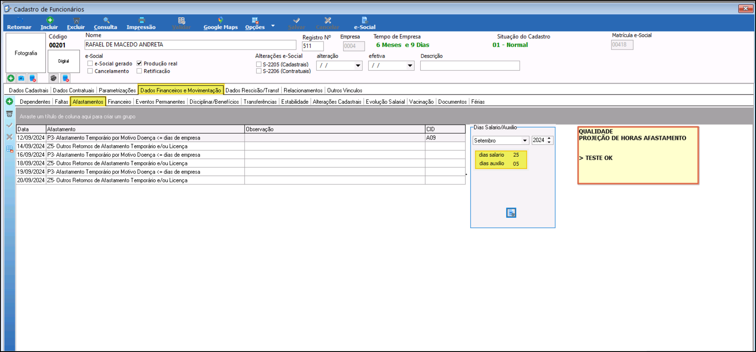Open the alteração date dropdown
Screen dimensions: 756x352
point(358,66)
